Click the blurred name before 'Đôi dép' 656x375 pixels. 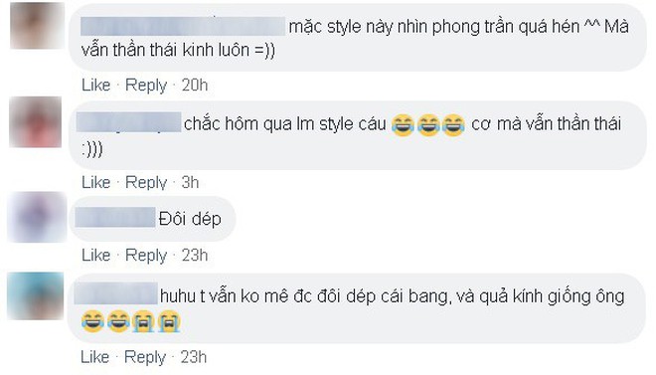coord(115,217)
